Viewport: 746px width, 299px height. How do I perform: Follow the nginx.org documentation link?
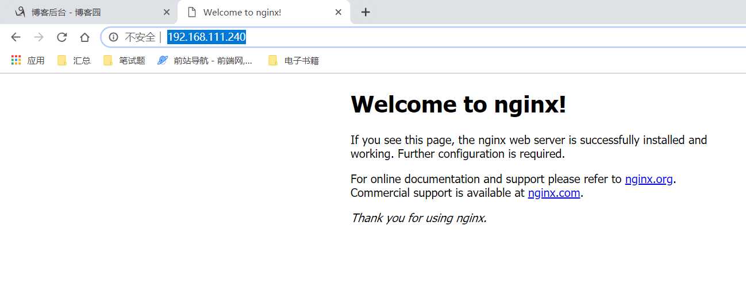649,179
